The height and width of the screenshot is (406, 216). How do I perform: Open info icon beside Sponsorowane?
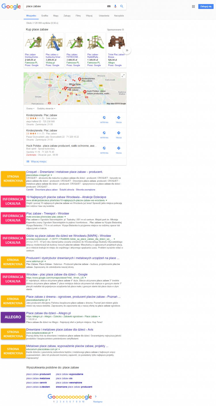click(x=123, y=29)
